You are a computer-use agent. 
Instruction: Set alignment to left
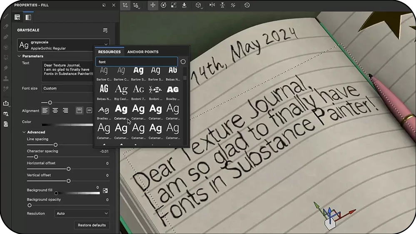pyautogui.click(x=45, y=110)
